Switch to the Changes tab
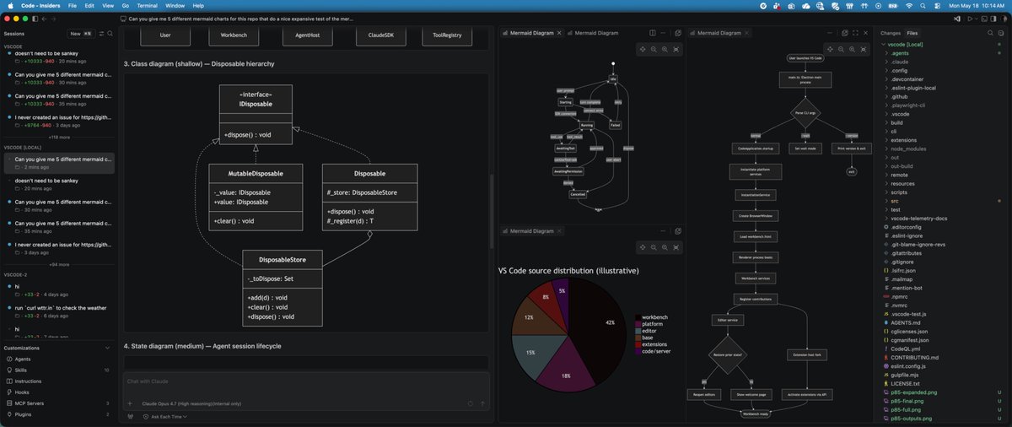 coord(891,33)
